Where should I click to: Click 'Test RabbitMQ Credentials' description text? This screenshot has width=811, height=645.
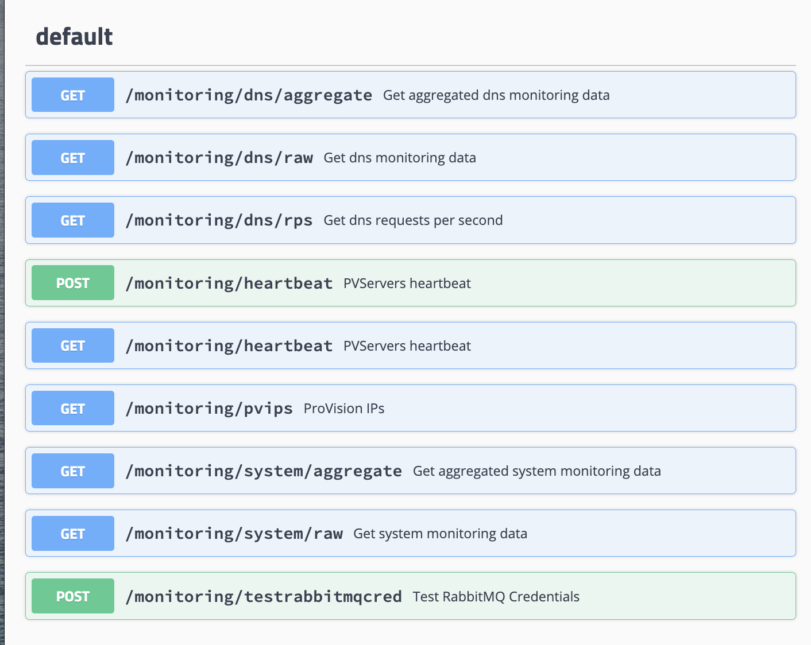[x=496, y=597]
